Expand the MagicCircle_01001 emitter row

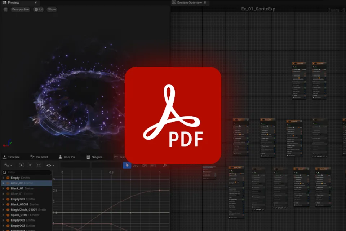[x=3, y=210]
